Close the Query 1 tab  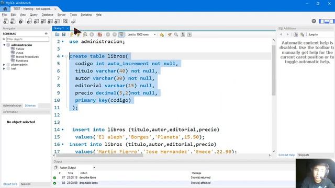(68, 28)
